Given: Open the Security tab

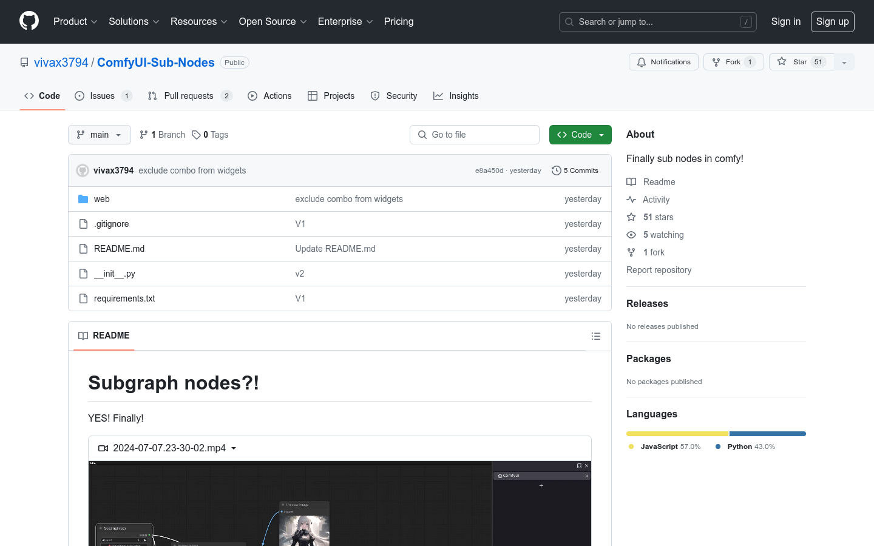Looking at the screenshot, I should [394, 96].
